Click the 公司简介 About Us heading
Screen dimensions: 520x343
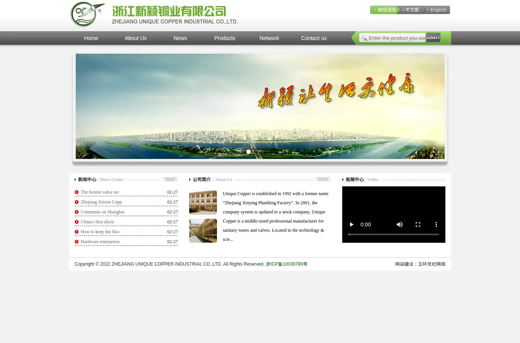pyautogui.click(x=212, y=180)
